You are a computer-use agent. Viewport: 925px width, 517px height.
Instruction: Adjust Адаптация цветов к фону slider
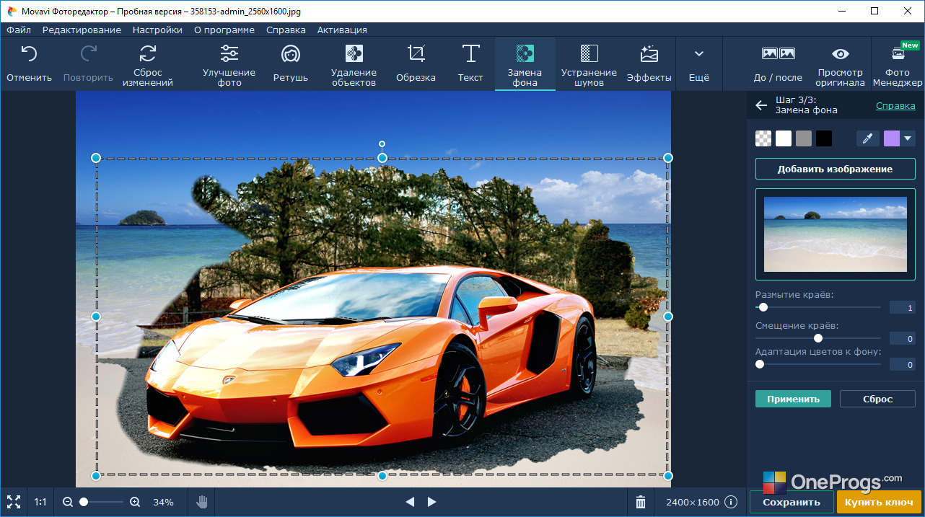[759, 365]
